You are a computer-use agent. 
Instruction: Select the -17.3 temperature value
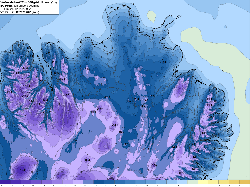pyautogui.click(x=45, y=100)
